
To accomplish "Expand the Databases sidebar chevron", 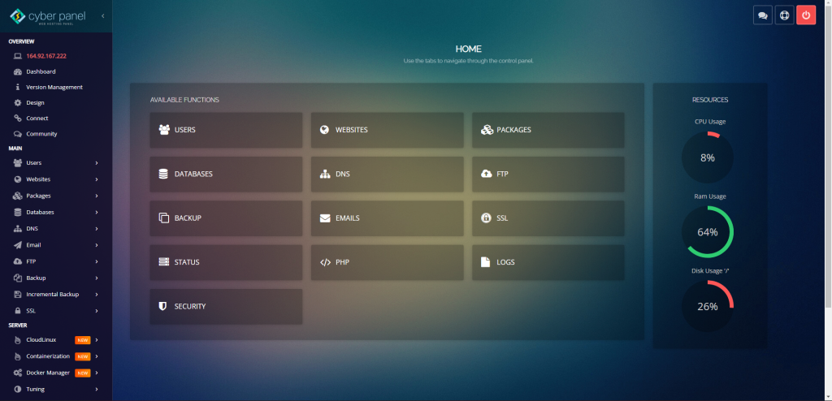I will pyautogui.click(x=96, y=212).
